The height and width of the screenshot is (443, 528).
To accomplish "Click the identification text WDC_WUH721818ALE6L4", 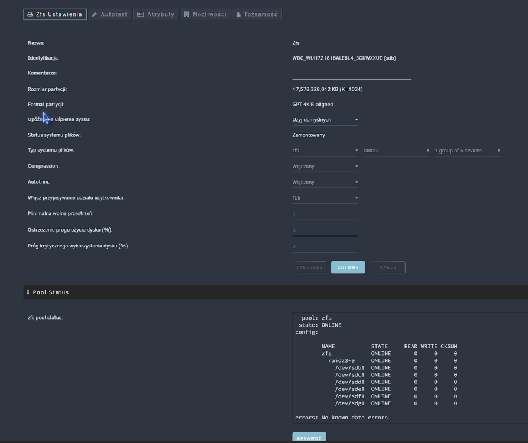I will (344, 58).
